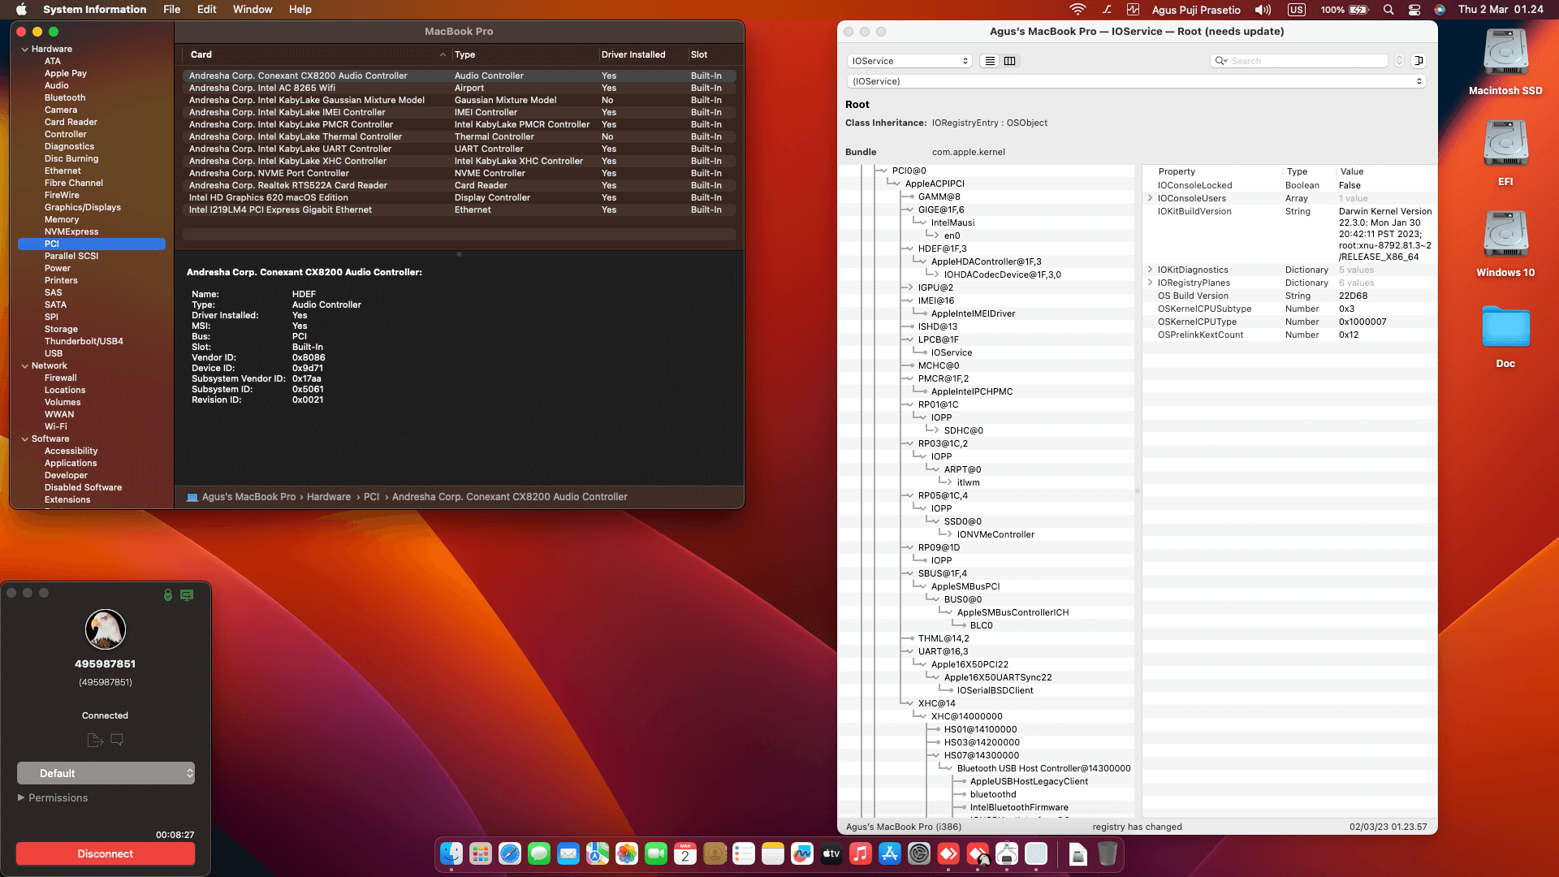Click the session security lock icon

(x=168, y=595)
